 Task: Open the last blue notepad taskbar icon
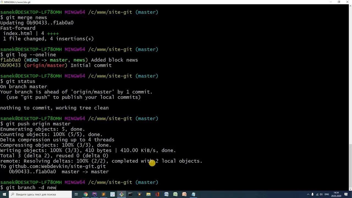pos(193,194)
